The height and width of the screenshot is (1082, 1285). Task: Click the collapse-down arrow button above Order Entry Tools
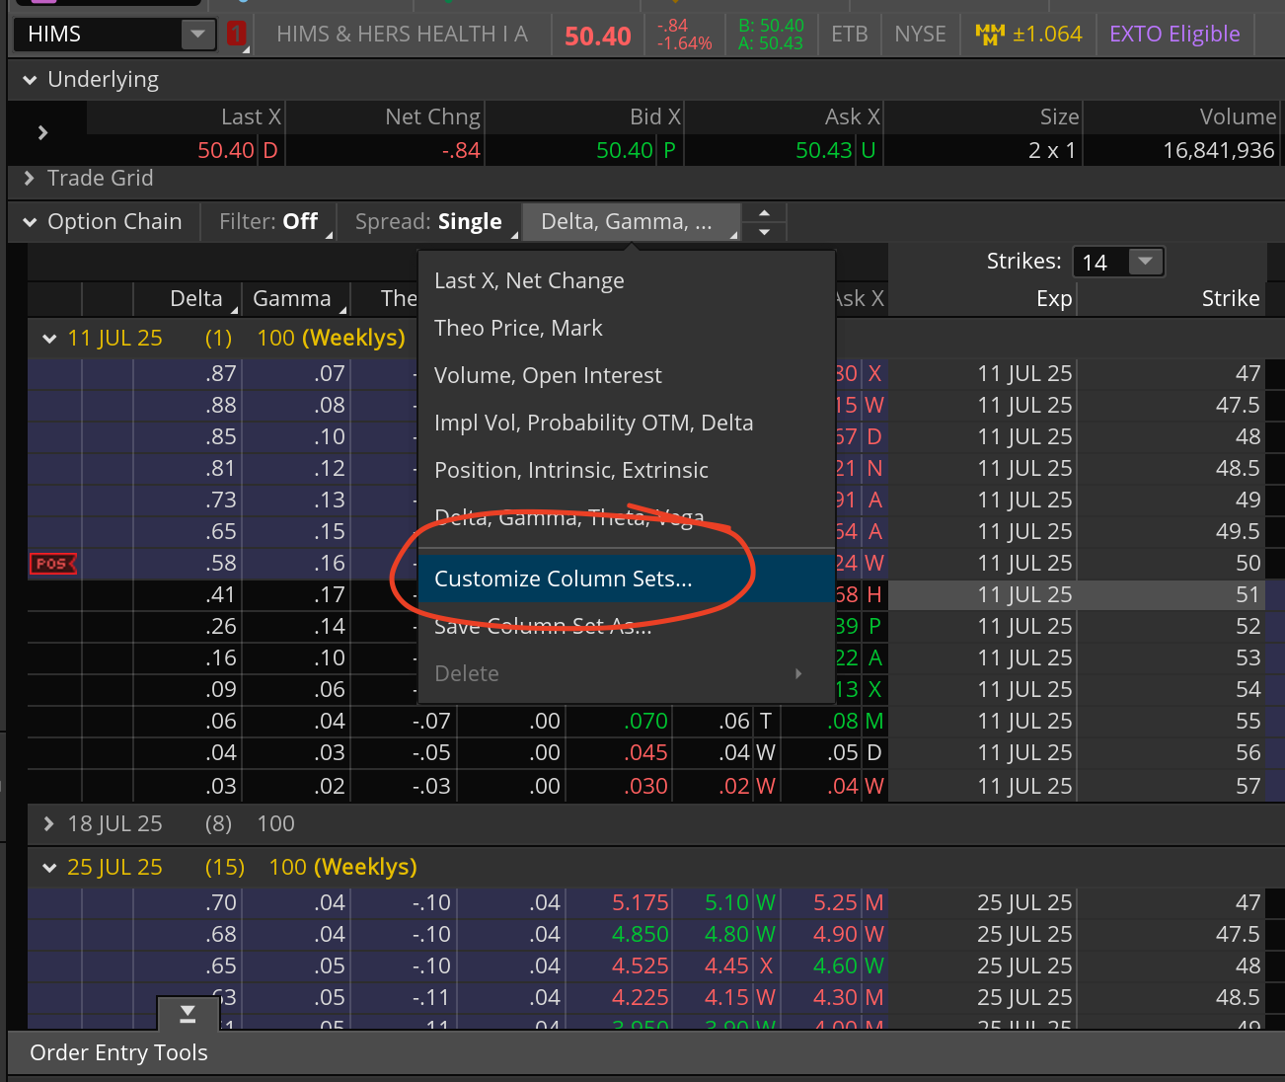[188, 1014]
